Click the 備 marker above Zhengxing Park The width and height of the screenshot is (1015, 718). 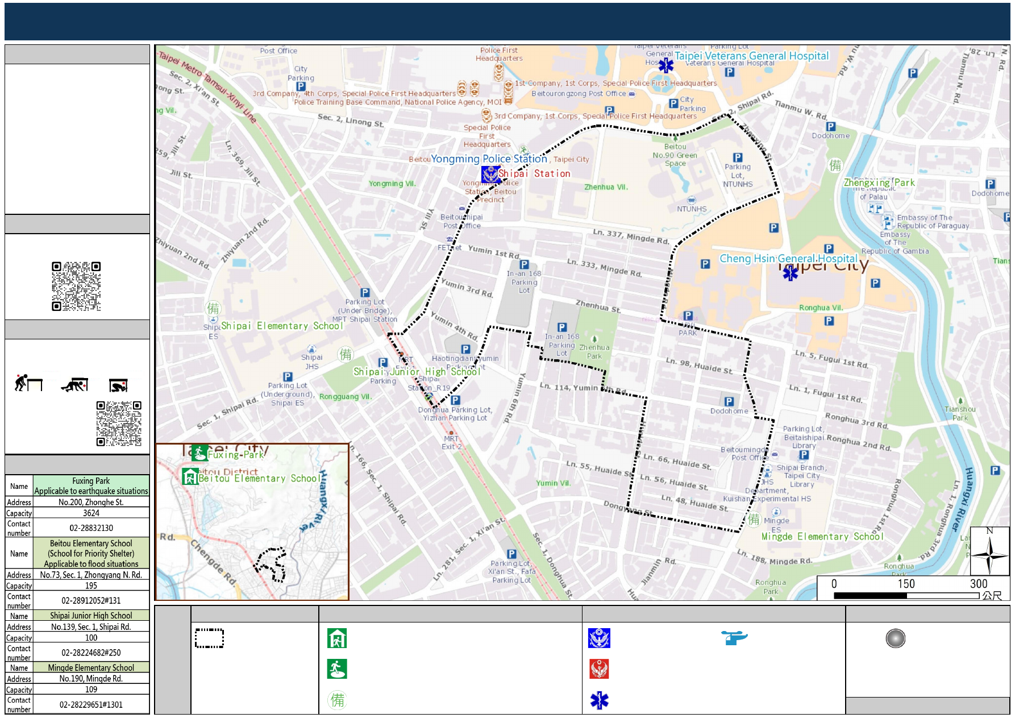[835, 165]
